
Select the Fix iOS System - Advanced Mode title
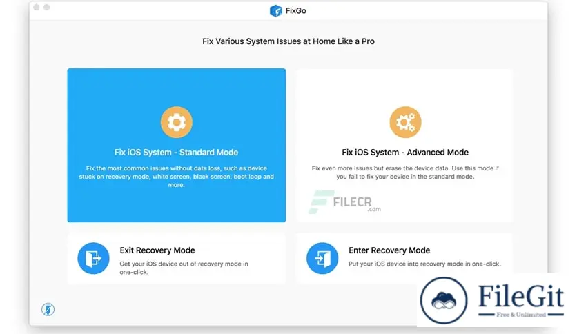(405, 153)
